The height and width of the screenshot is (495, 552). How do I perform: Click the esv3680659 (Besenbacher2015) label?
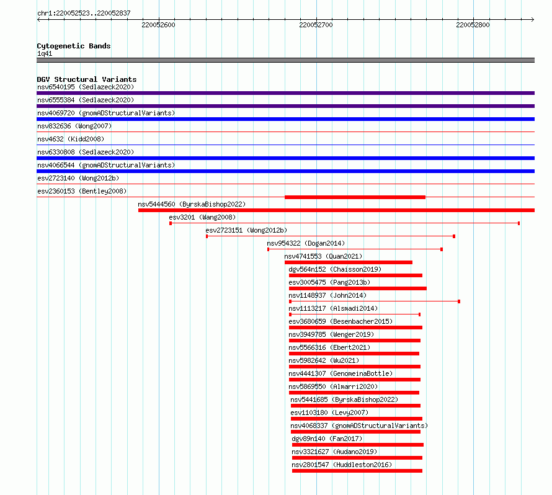coord(341,321)
